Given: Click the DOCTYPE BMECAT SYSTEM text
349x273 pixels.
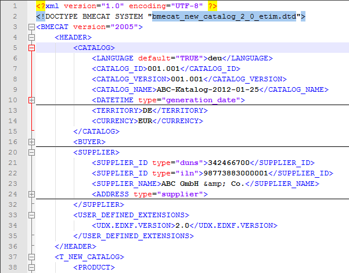Looking at the screenshot, I should [x=94, y=16].
